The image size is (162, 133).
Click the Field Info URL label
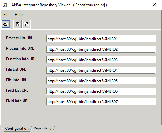coord(17,101)
